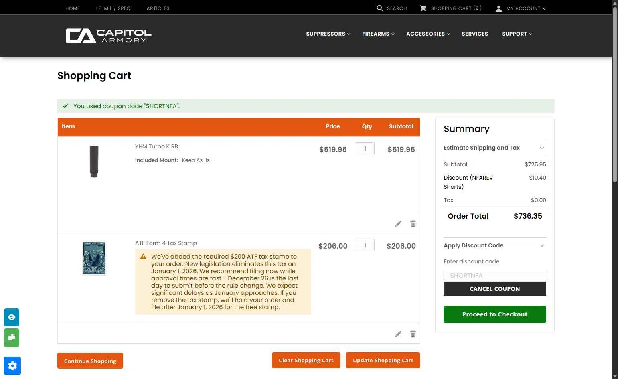Click Update Shopping Cart
Screen dimensions: 618x379
[383, 360]
